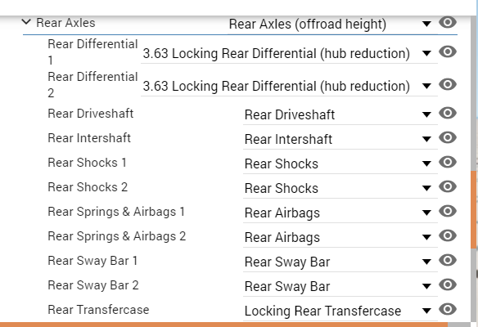Open the Rear Differential 2 part dropdown
The height and width of the screenshot is (327, 478).
click(x=289, y=86)
